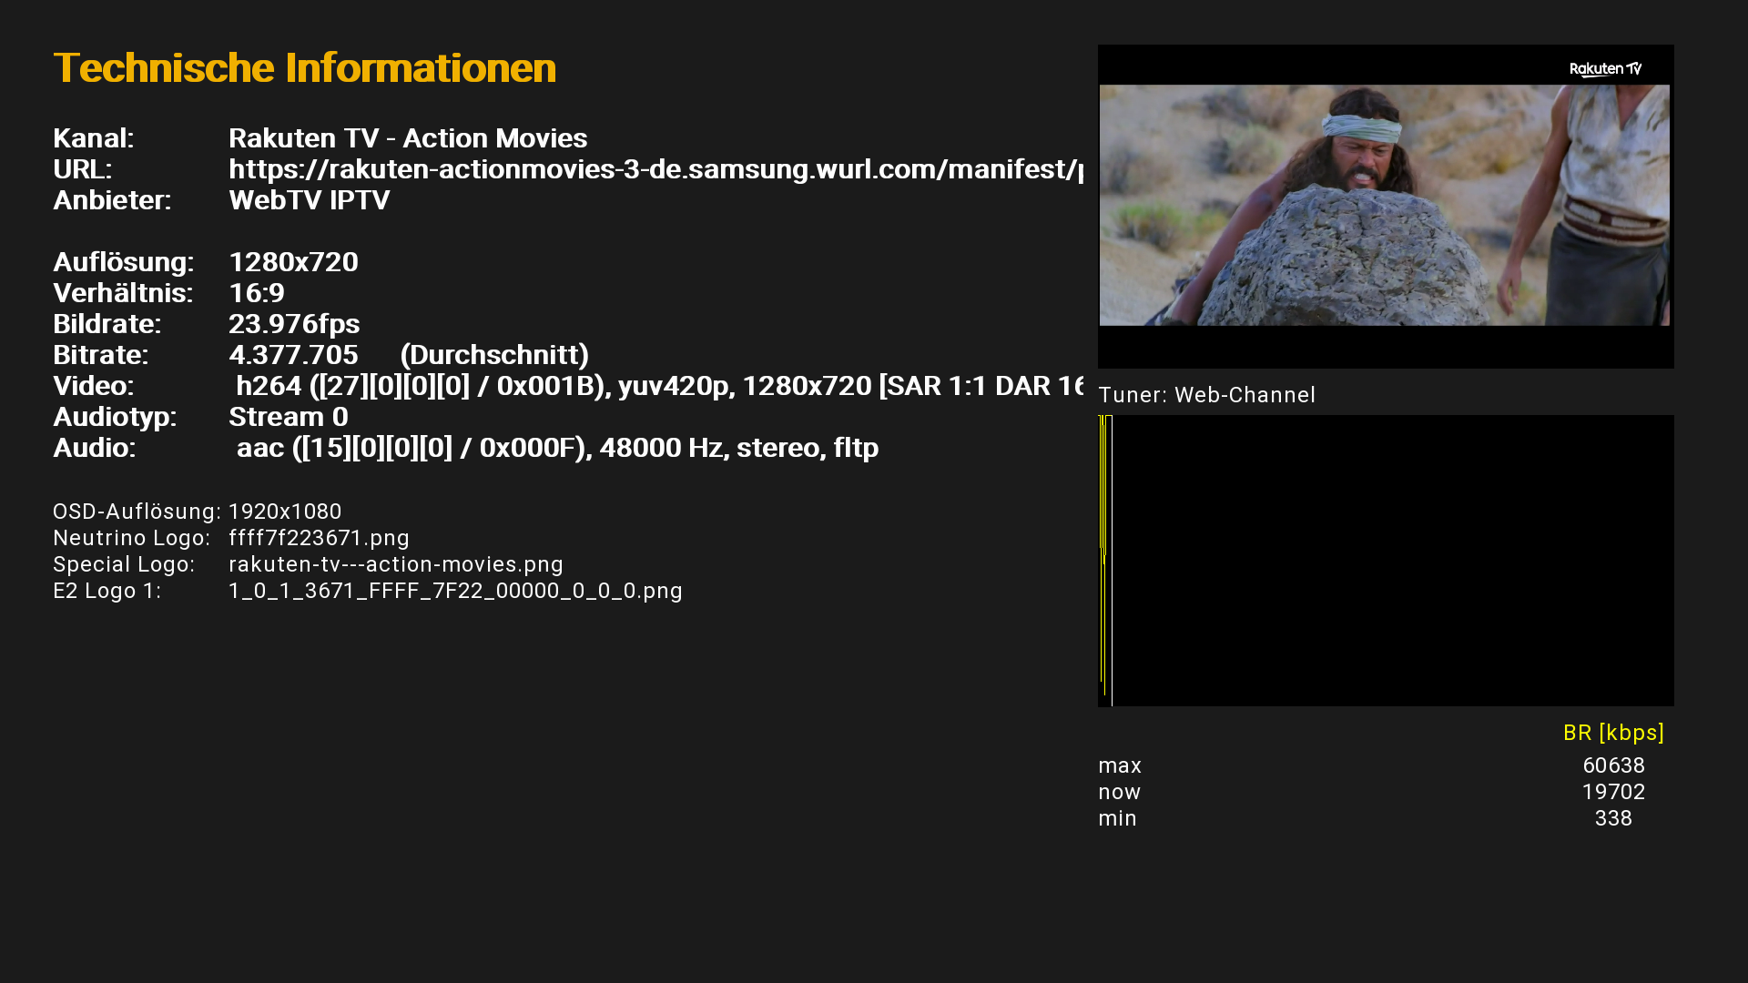Click the BR [kbps] heading
This screenshot has height=983, width=1748.
pos(1613,733)
